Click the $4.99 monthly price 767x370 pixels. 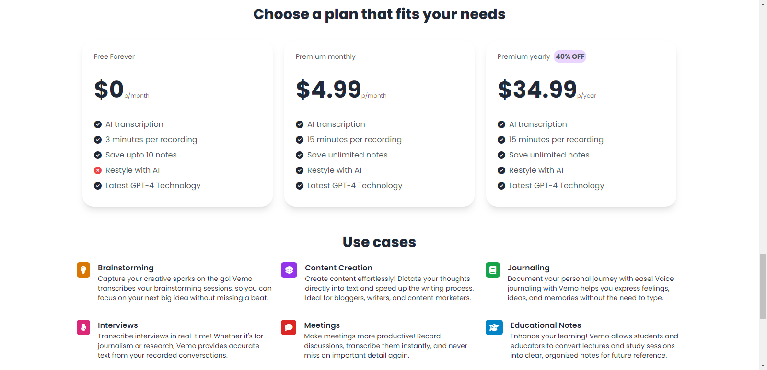(x=328, y=90)
